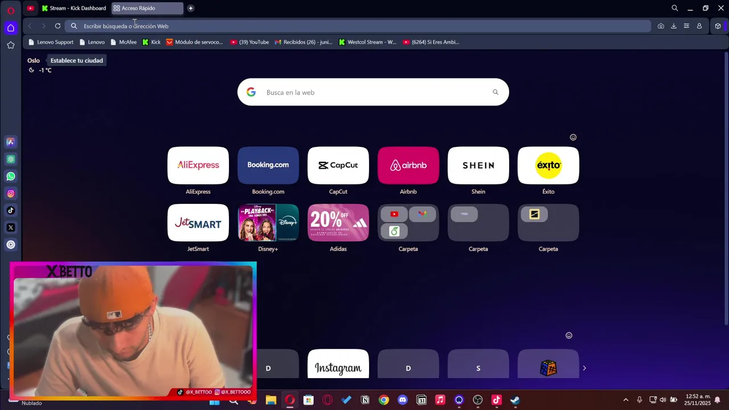Screen dimensions: 729x410
Task: Open the AliExpress speed dial tile
Action: (198, 166)
